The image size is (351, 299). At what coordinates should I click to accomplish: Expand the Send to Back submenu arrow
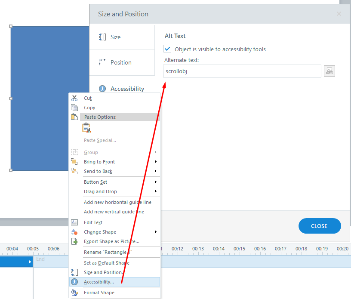tap(156, 171)
